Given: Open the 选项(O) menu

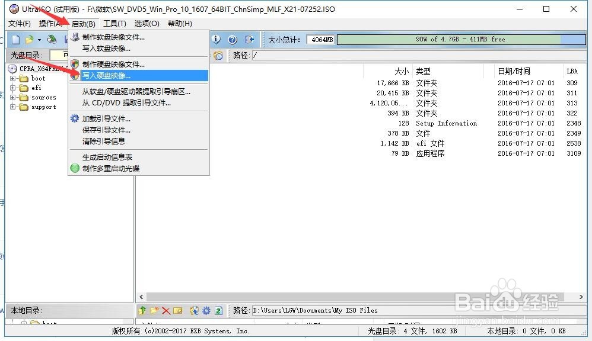Looking at the screenshot, I should 147,24.
